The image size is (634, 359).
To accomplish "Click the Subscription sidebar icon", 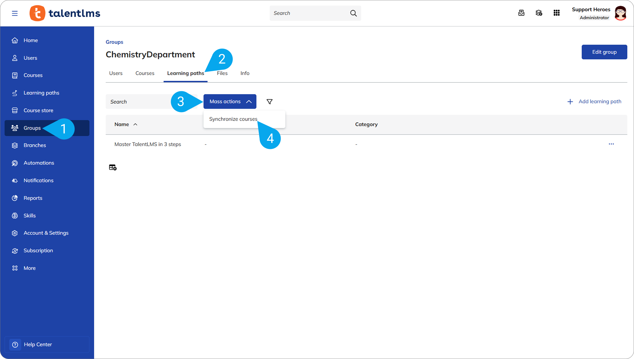I will [x=15, y=251].
